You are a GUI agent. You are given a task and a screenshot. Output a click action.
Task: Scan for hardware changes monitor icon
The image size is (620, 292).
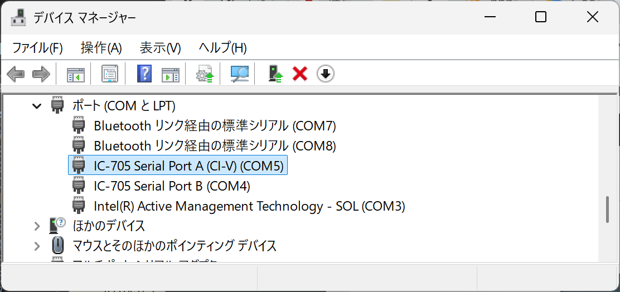240,74
